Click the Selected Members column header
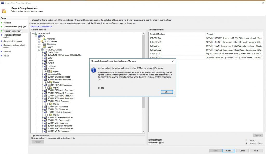266x154 pixels. click(x=177, y=34)
